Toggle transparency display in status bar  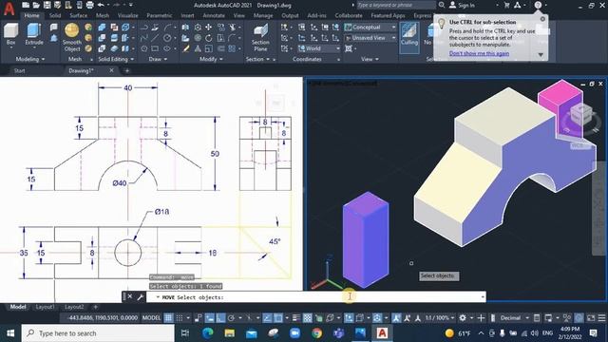pos(307,318)
